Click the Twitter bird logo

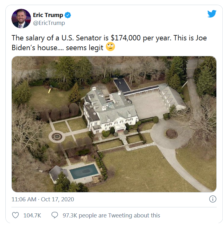point(212,14)
